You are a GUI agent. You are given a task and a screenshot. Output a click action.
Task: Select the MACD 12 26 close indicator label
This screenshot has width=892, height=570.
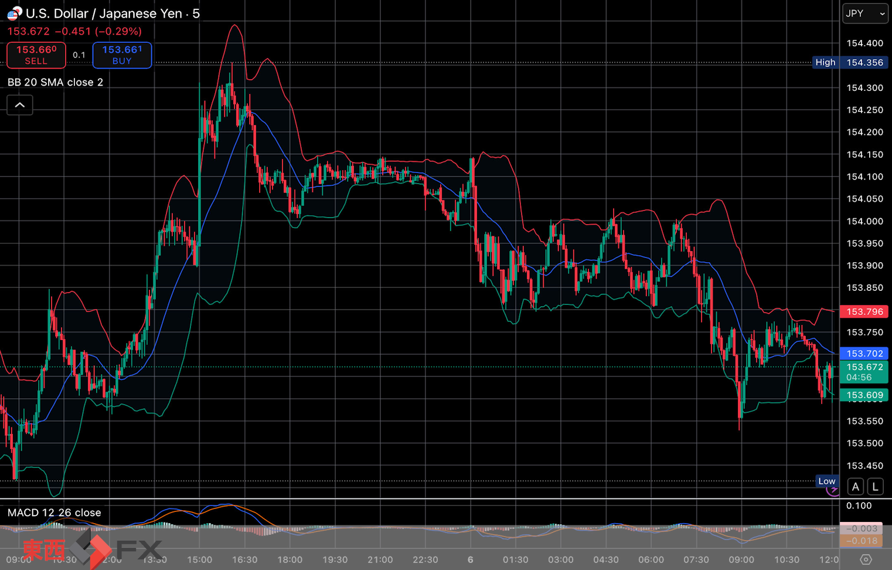pyautogui.click(x=54, y=513)
